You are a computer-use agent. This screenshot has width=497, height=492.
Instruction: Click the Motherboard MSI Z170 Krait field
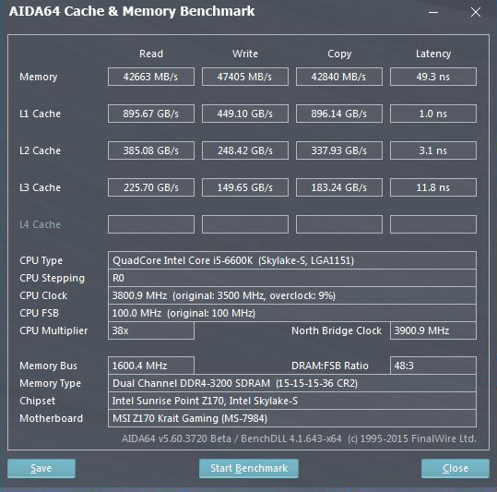[x=292, y=418]
